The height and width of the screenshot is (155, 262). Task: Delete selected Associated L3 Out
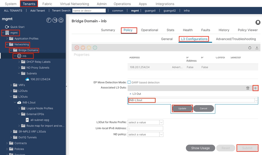coord(248,88)
